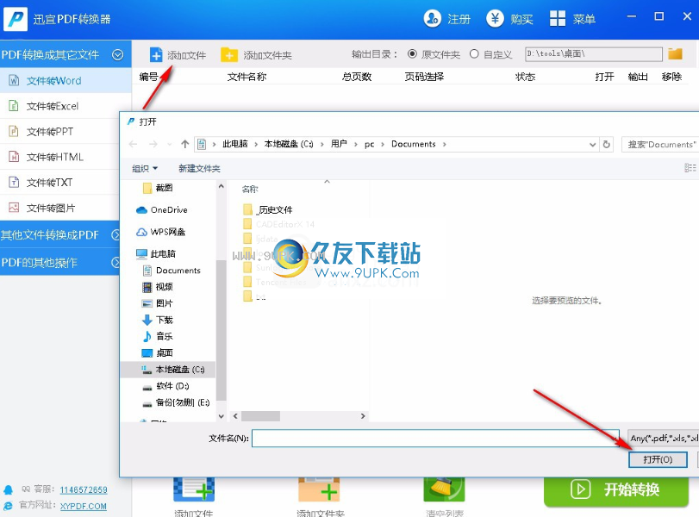This screenshot has width=699, height=517.
Task: Click navigation tree scroll up arrow
Action: (222, 186)
